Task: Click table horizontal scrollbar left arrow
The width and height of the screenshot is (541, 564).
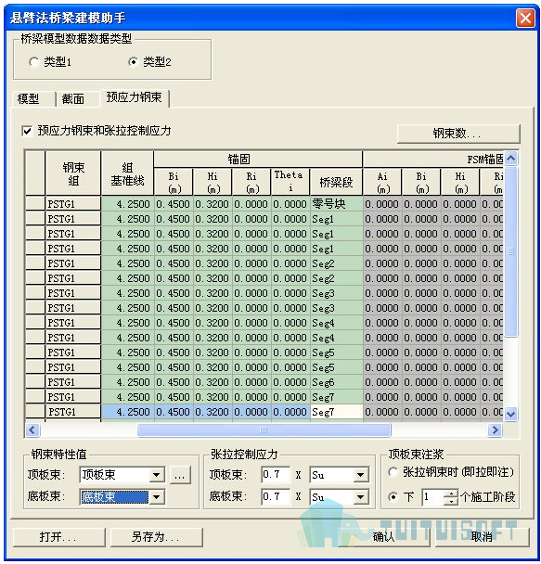Action: 32,429
